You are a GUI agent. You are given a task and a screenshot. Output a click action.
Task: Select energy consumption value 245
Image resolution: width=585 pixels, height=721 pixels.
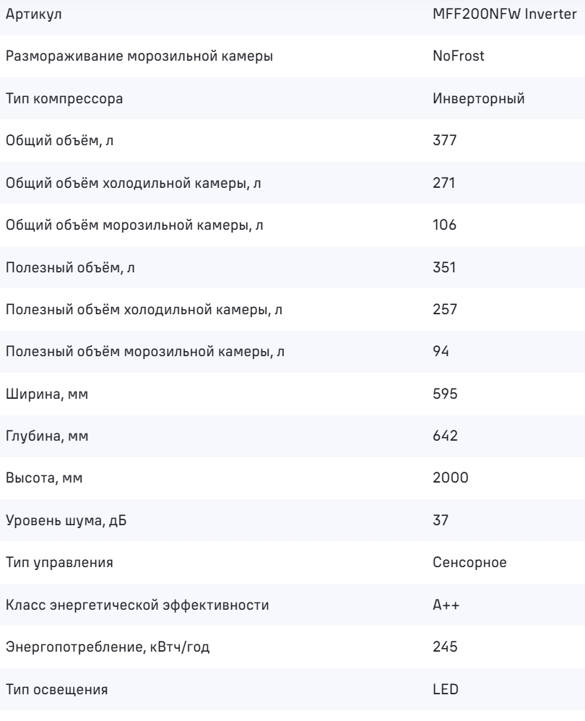pos(445,647)
